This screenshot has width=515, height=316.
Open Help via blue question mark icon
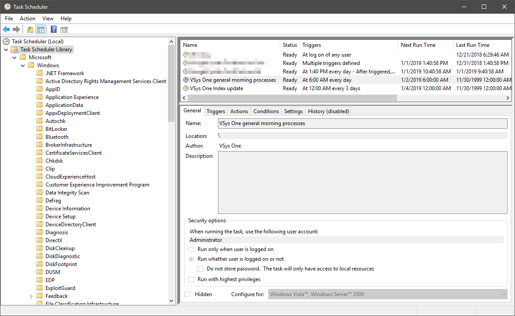(x=53, y=30)
